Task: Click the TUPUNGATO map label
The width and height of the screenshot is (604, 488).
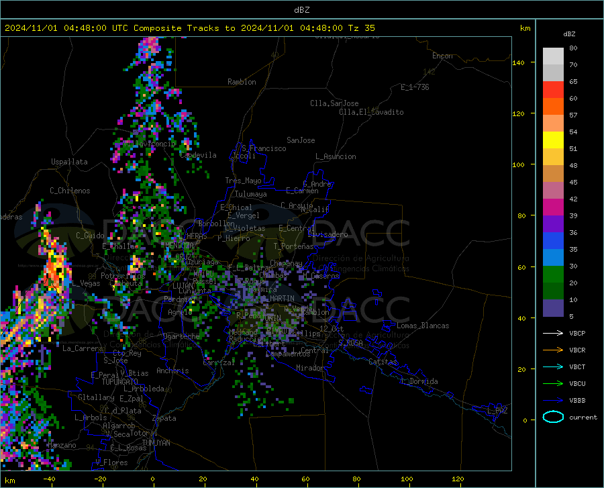Action: [x=120, y=382]
